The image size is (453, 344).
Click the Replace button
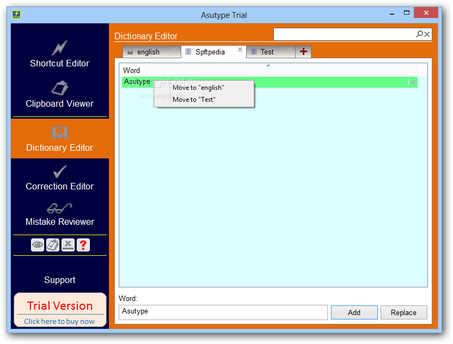[403, 312]
